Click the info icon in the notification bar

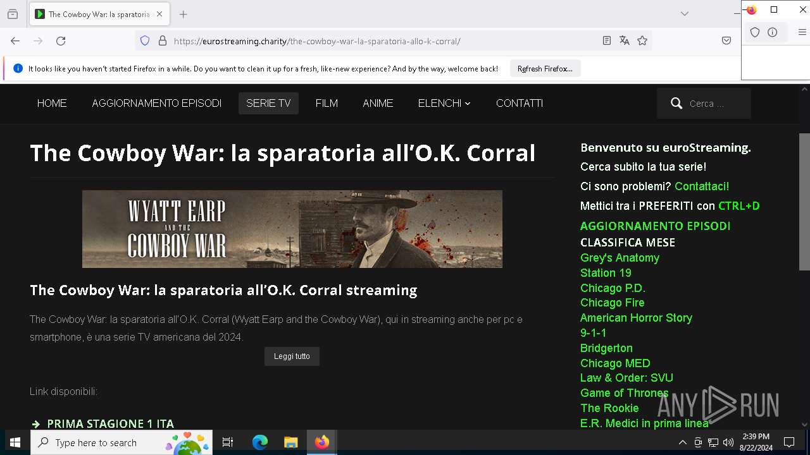[x=18, y=69]
